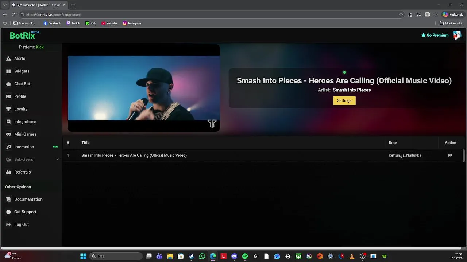Click the BotRix logo
Image resolution: width=467 pixels, height=262 pixels.
click(x=24, y=35)
